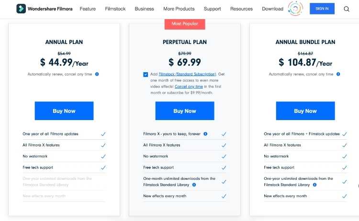Click info icon next to Filmora X yours to keep

205,134
